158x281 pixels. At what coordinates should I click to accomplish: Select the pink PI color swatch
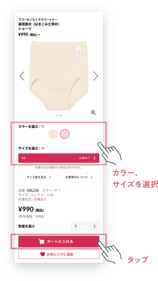pos(65,134)
